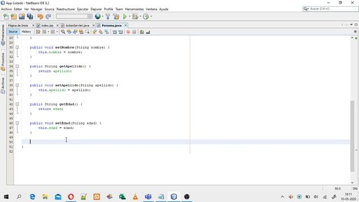The image size is (359, 202).
Task: Undo the last edit
Action: point(40,16)
